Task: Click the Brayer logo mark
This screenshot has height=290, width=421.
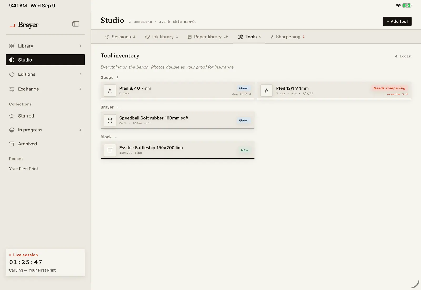Action: pyautogui.click(x=12, y=26)
